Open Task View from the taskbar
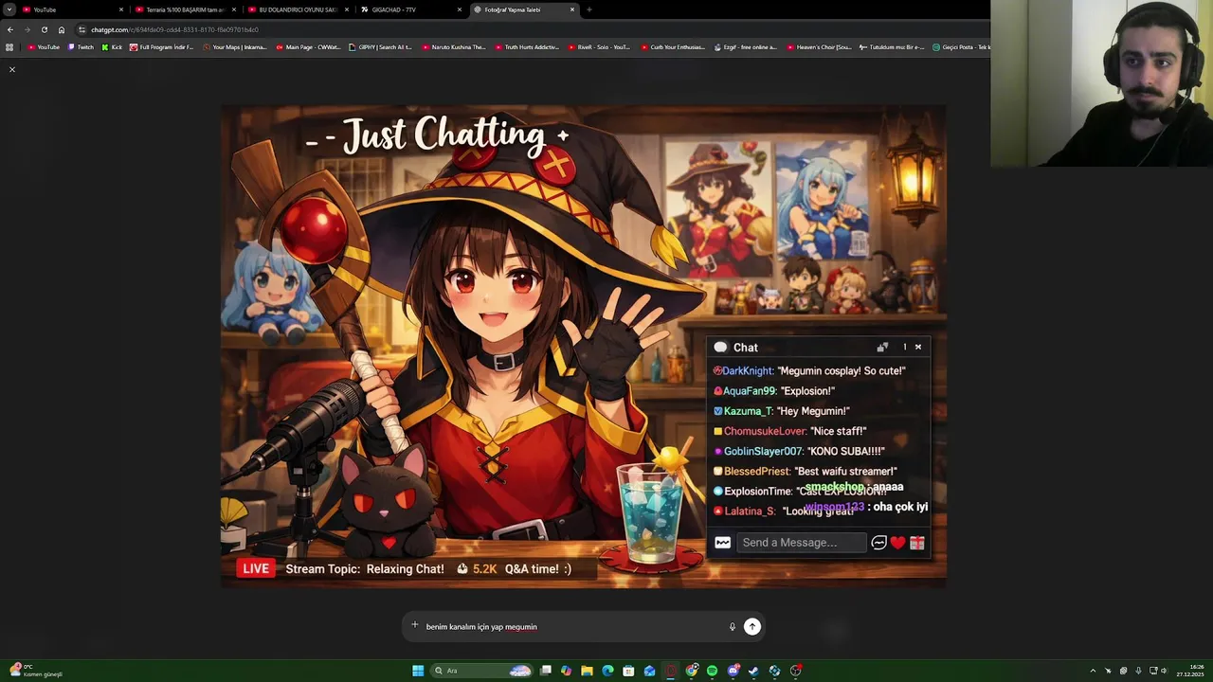 [x=545, y=671]
